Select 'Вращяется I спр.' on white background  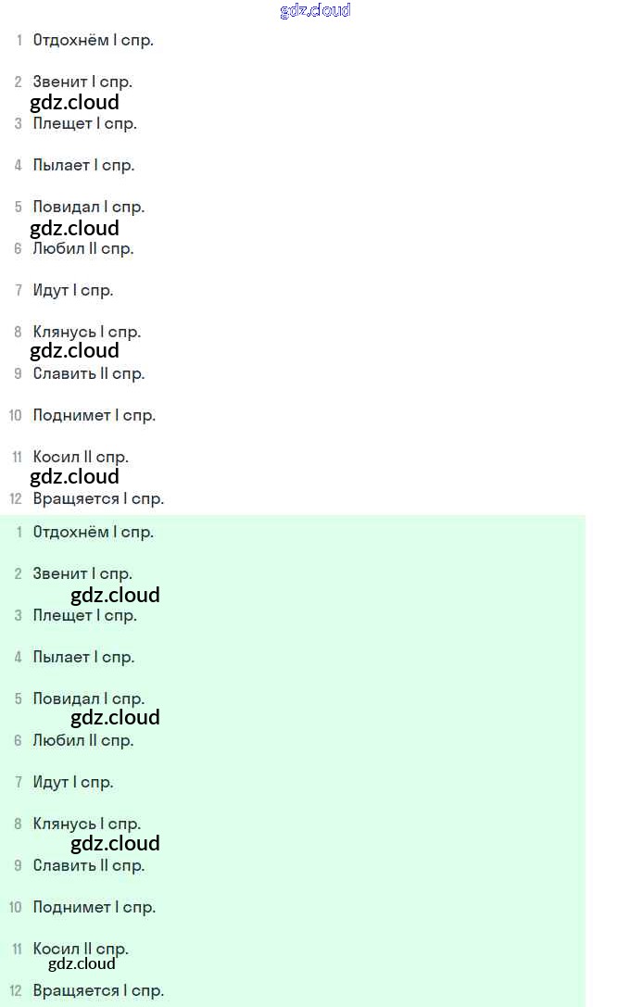click(x=98, y=498)
